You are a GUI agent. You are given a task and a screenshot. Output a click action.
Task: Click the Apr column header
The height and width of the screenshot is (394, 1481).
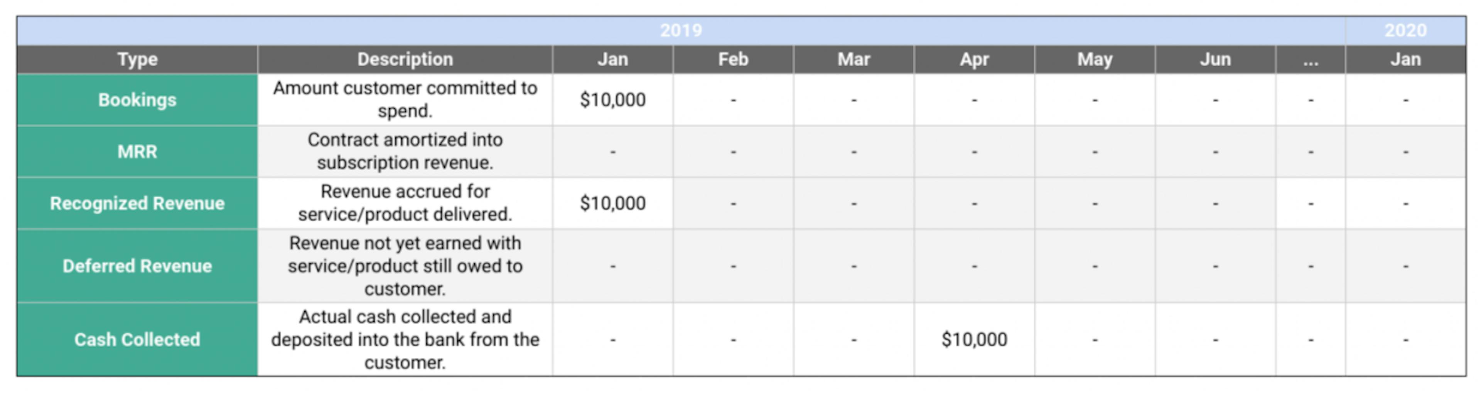point(974,60)
